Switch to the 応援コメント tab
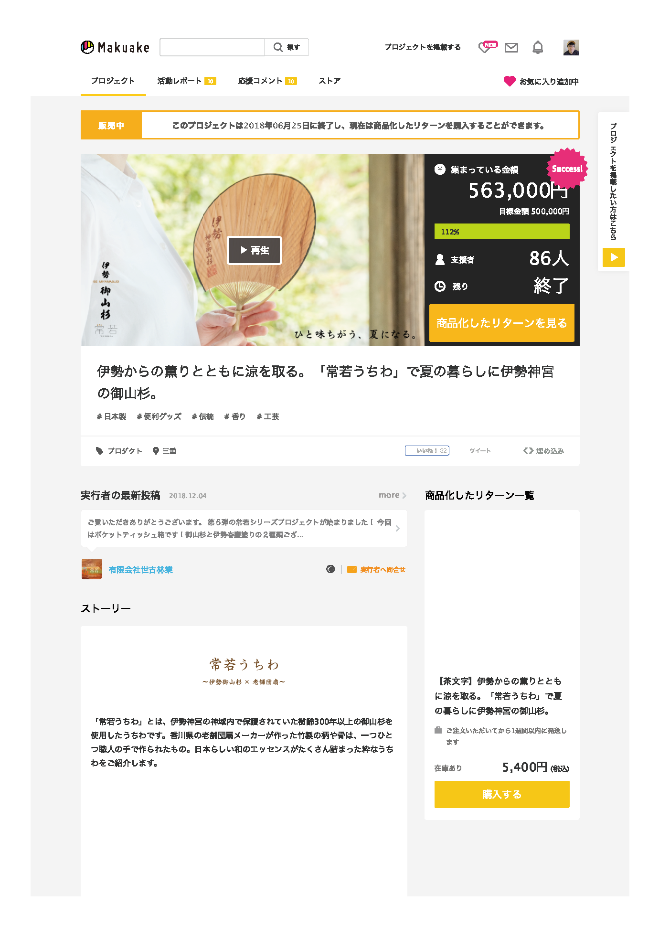659x926 pixels. [267, 81]
